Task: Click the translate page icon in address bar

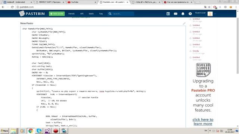Action: (x=205, y=7)
